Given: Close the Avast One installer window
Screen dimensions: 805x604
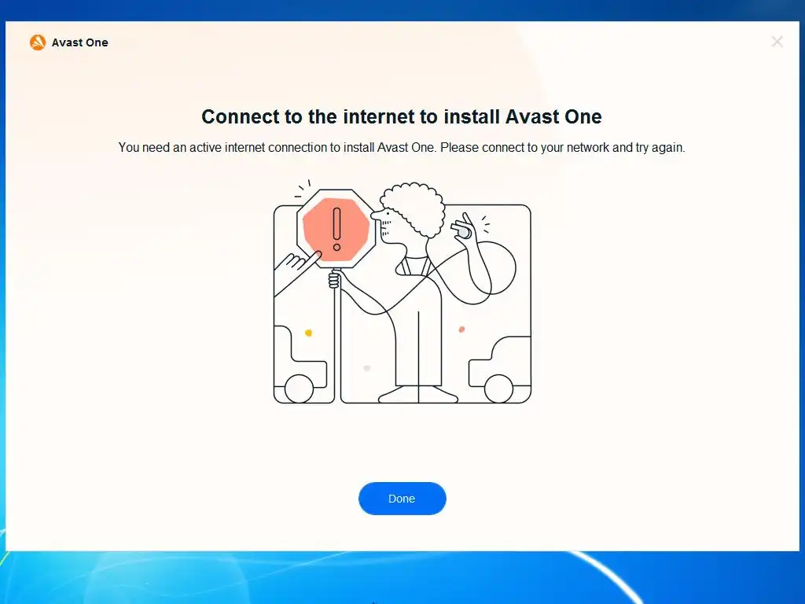Looking at the screenshot, I should coord(777,42).
